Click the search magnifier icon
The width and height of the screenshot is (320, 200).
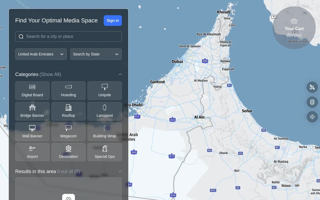(x=21, y=37)
